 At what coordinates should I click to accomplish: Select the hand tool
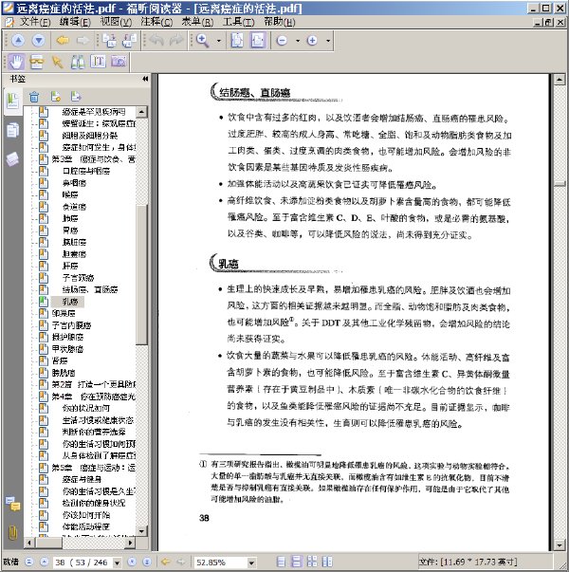point(16,62)
